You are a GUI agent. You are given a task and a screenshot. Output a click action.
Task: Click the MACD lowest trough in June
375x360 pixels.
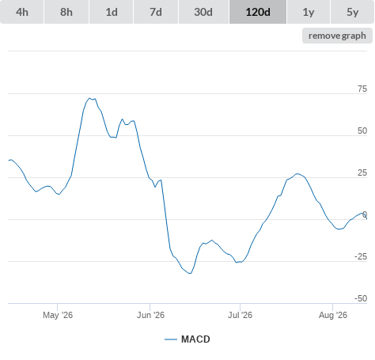point(190,273)
